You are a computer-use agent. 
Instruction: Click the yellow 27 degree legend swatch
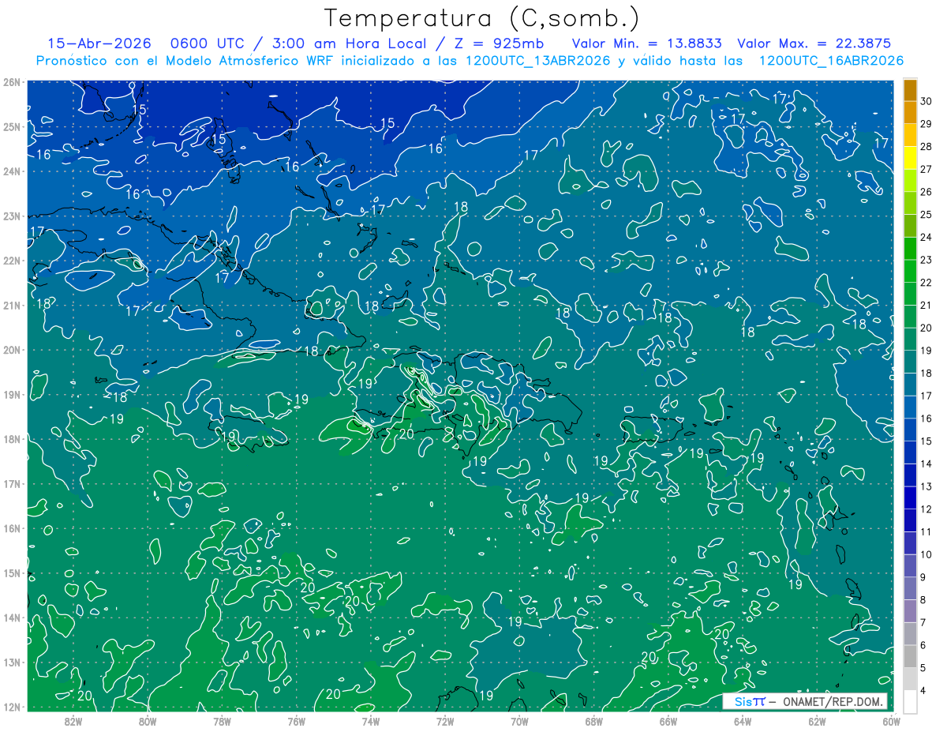click(910, 159)
